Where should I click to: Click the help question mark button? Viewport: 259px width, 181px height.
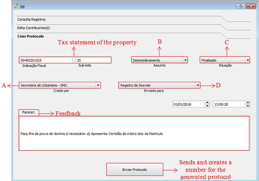coord(240,6)
